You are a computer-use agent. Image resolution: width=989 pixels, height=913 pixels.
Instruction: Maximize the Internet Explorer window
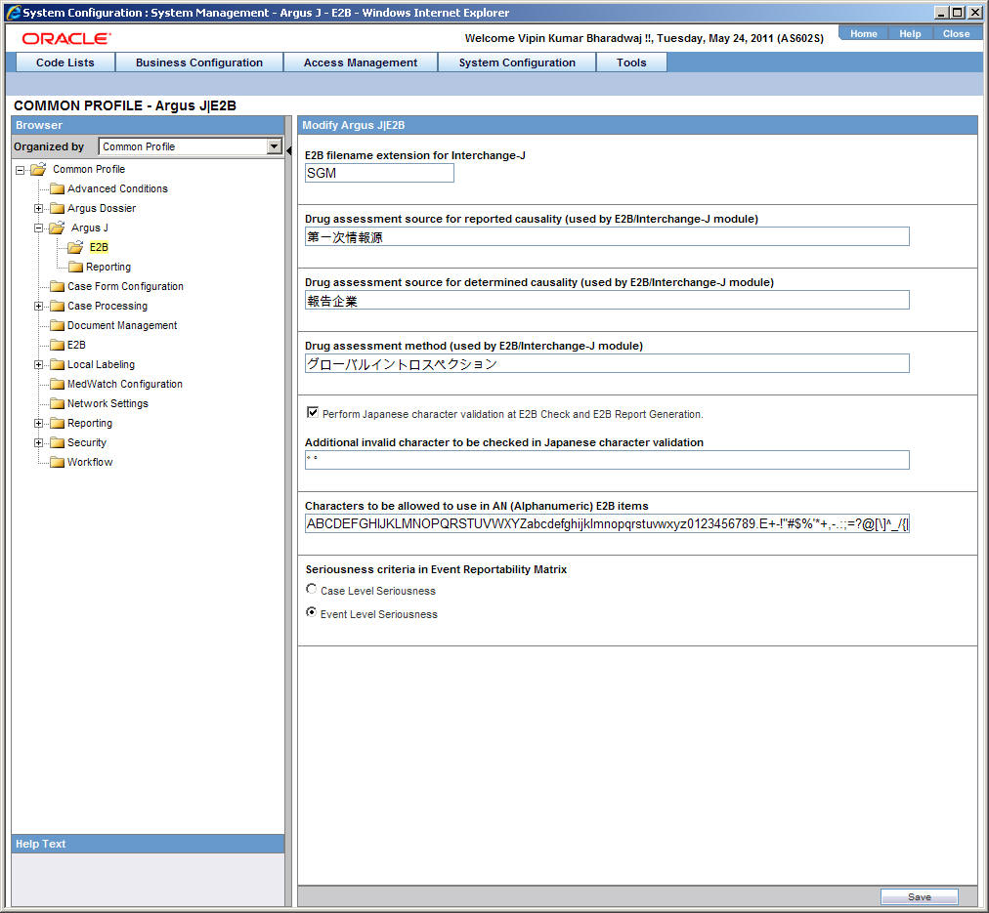[958, 13]
